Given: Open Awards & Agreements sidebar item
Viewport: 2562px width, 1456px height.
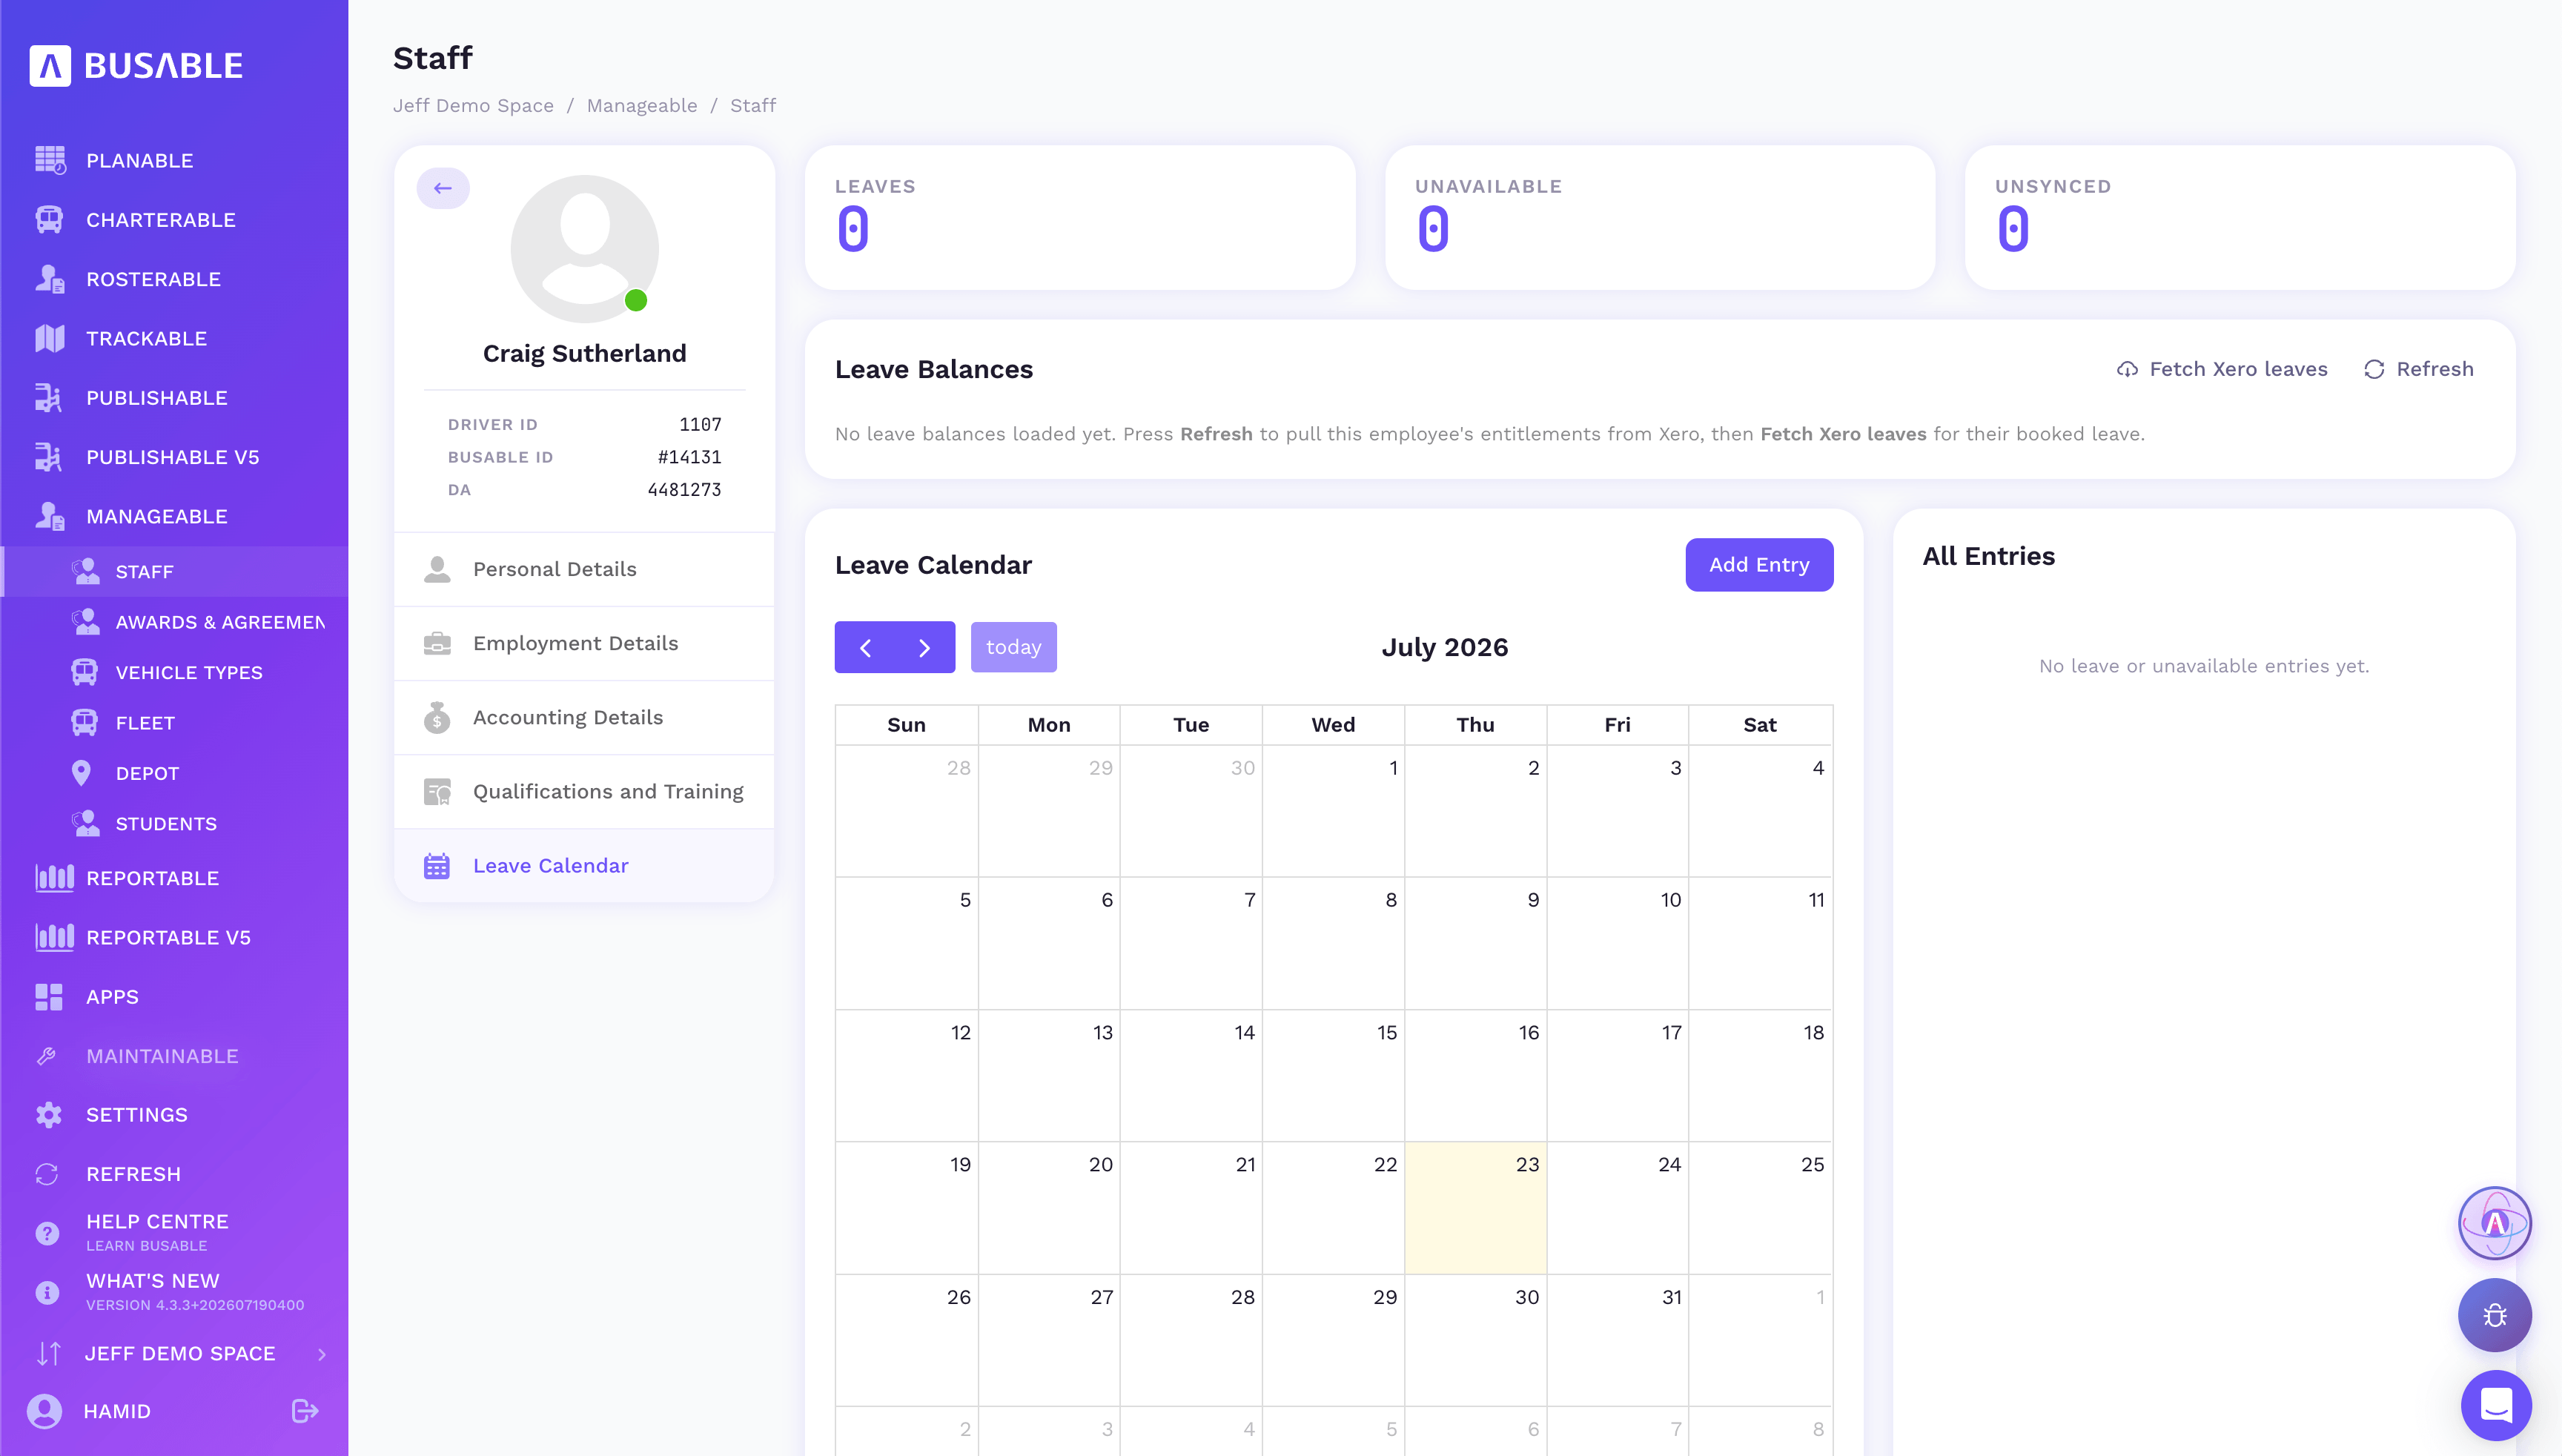Looking at the screenshot, I should 175,622.
